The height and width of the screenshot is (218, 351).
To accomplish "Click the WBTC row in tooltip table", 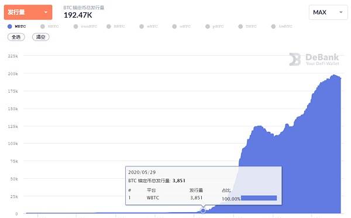I will [x=202, y=198].
